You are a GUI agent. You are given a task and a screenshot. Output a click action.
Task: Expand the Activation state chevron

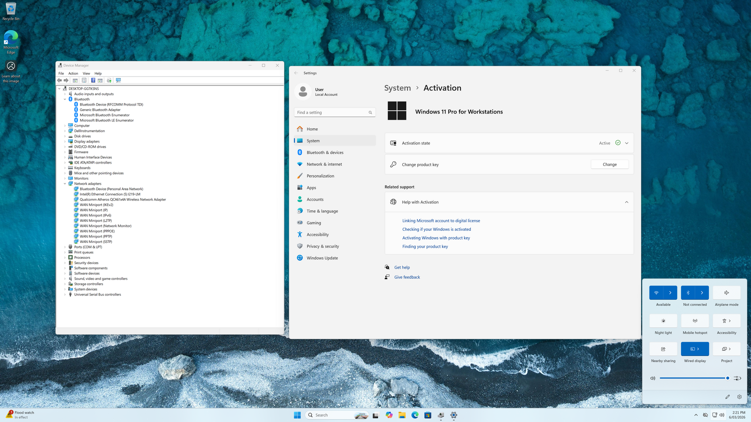pos(627,143)
